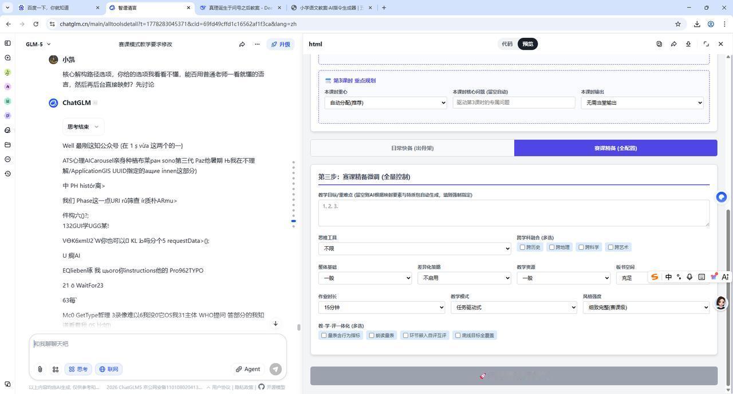Click the 升级 upgrade button
The width and height of the screenshot is (733, 394).
point(281,44)
